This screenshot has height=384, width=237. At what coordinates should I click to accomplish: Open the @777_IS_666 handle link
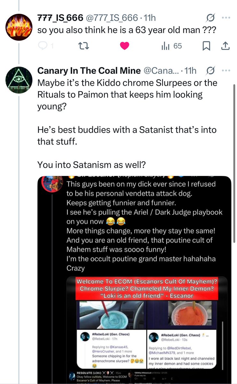[x=112, y=18]
